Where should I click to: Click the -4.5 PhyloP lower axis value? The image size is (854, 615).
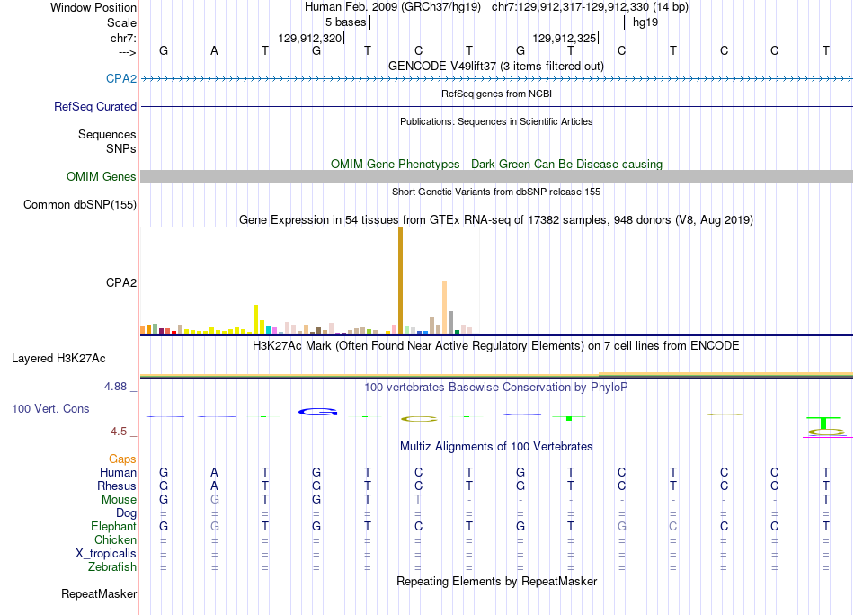(x=117, y=432)
